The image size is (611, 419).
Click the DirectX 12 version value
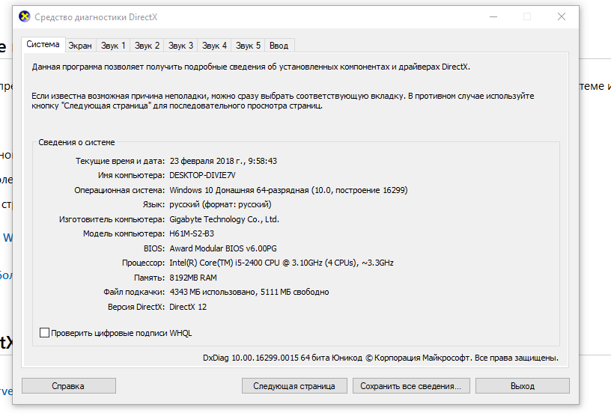coord(188,307)
